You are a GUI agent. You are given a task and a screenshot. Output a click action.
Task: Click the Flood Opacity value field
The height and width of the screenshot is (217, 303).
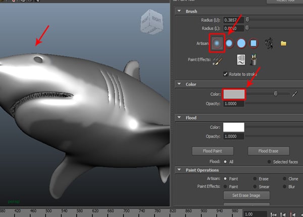coord(233,136)
